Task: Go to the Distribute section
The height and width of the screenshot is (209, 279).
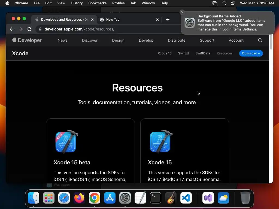Action: coord(177,40)
